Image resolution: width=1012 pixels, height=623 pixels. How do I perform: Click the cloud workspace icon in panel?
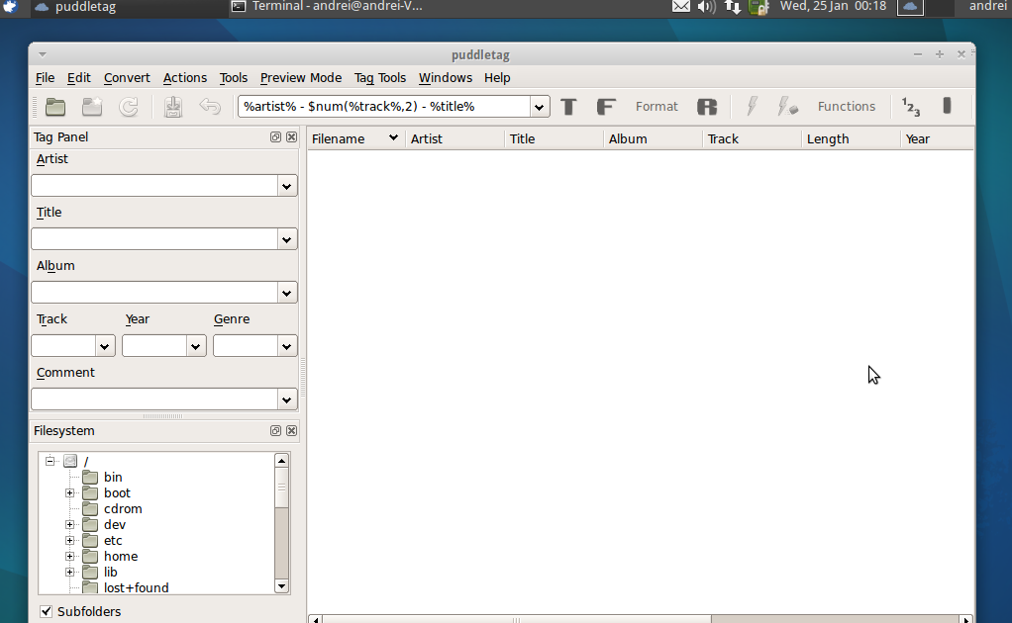click(x=910, y=7)
